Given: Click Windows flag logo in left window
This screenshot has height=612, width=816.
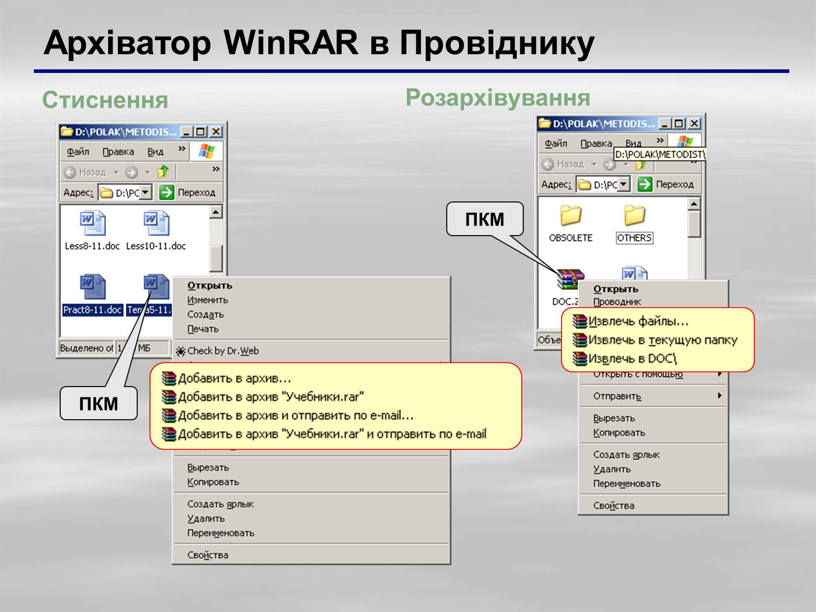Looking at the screenshot, I should click(207, 151).
